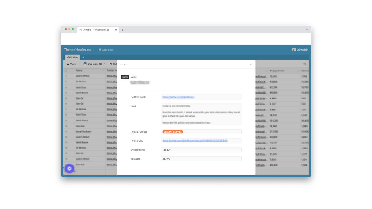Close the expanded record dialog

(x=250, y=64)
